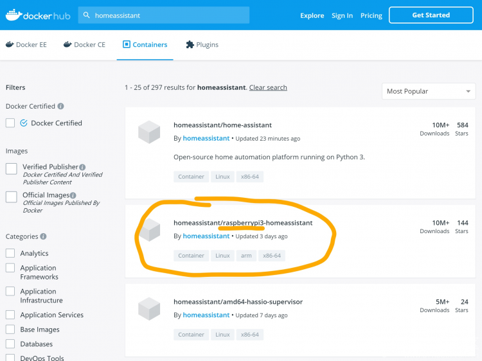The height and width of the screenshot is (361, 482).
Task: Click the Plugins puzzle piece icon
Action: click(190, 44)
